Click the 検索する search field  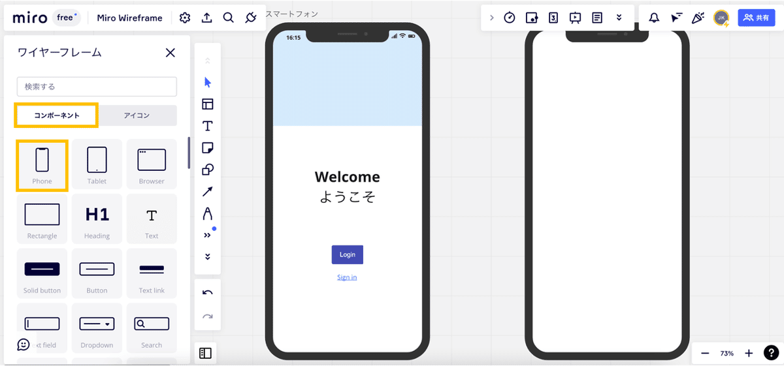click(97, 87)
